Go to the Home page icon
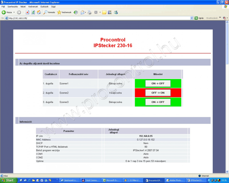This screenshot has width=229, height=183. coord(39,12)
